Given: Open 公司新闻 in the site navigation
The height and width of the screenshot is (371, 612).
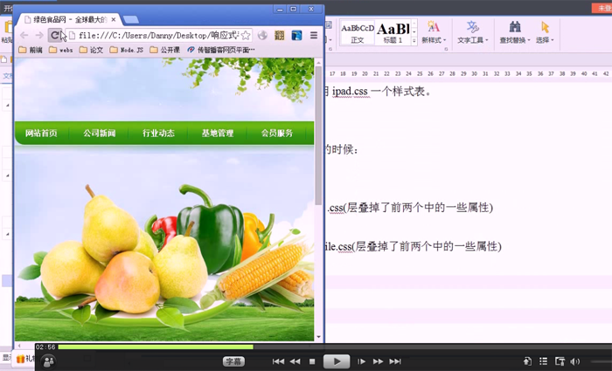Looking at the screenshot, I should click(x=100, y=134).
